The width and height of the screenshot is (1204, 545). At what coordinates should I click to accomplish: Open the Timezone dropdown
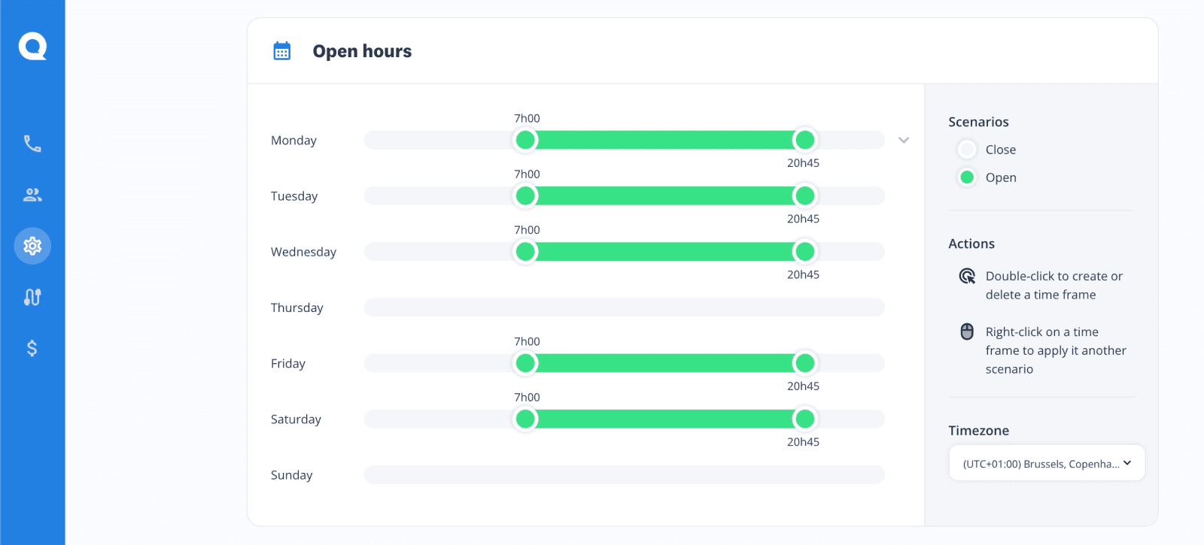point(1047,463)
